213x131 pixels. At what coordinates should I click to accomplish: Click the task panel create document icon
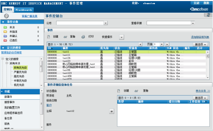click(x=118, y=91)
